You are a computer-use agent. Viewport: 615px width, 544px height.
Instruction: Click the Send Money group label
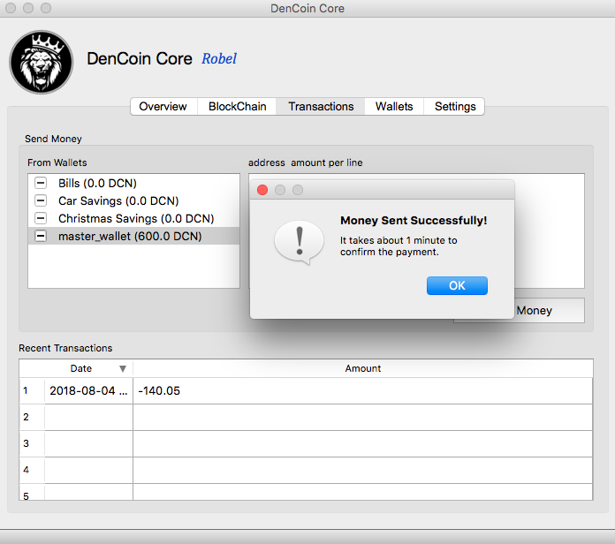click(x=53, y=139)
